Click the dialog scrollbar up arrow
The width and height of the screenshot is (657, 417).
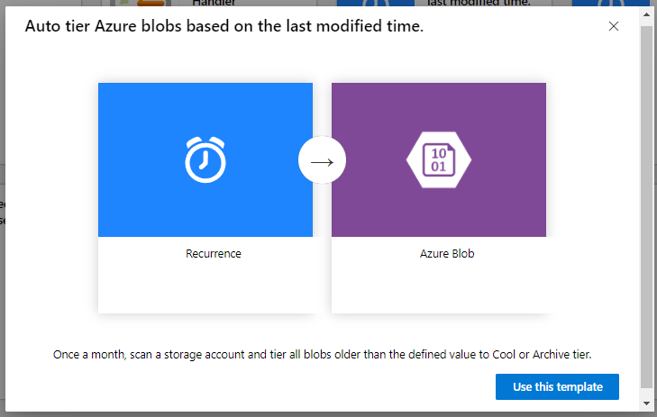(x=646, y=14)
